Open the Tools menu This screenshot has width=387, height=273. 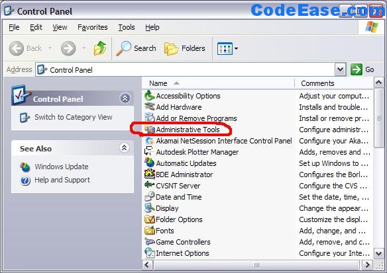[x=127, y=27]
